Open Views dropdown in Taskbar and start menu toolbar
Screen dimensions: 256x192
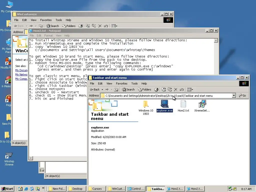click(x=190, y=89)
